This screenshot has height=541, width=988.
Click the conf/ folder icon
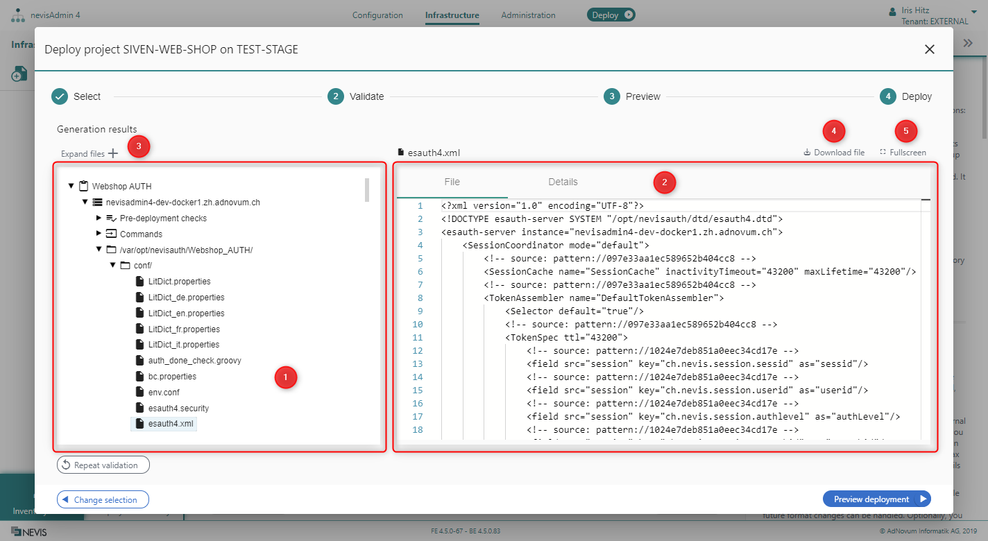click(125, 266)
